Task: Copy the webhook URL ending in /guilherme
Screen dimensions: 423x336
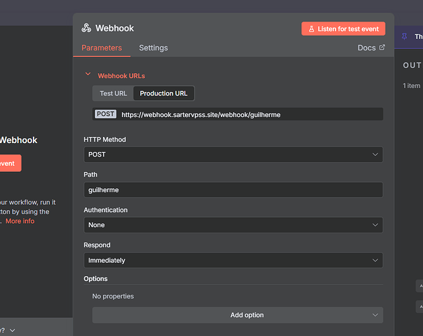Action: point(201,115)
